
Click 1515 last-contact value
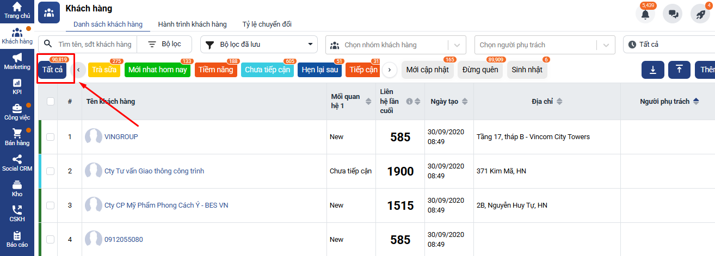pos(400,206)
